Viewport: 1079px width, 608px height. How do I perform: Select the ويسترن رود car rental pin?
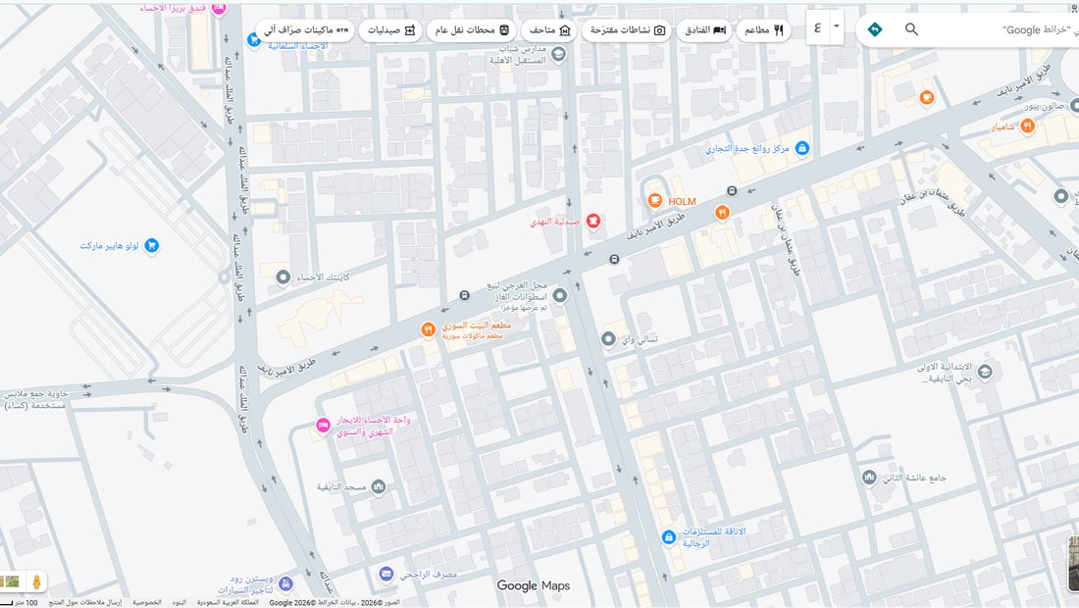(x=286, y=584)
